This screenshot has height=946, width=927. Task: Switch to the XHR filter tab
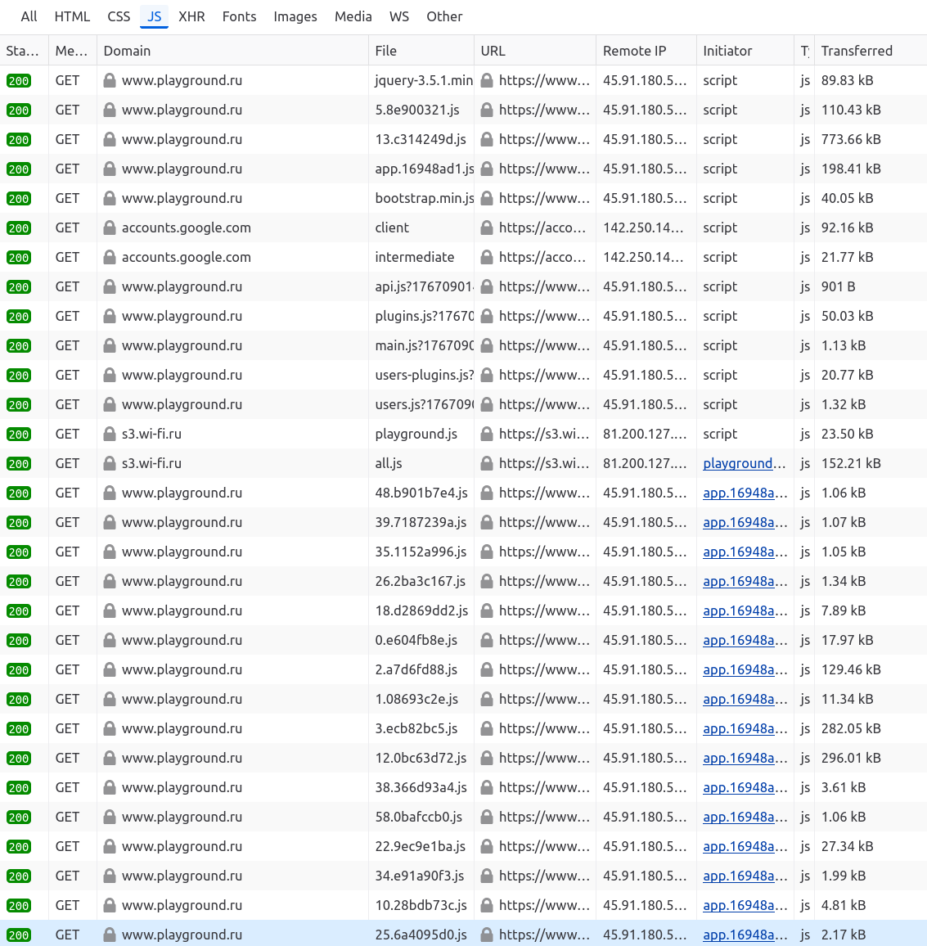[191, 16]
